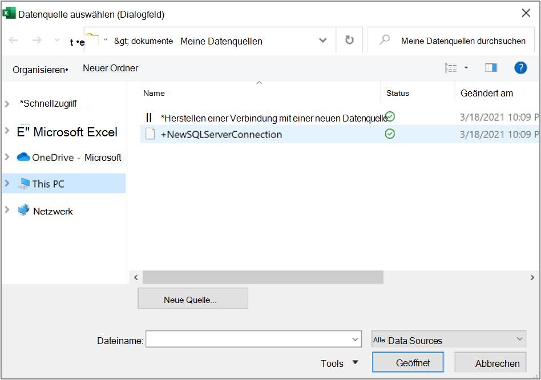
Task: Open the OneDrive - Microsoft location
Action: point(69,157)
